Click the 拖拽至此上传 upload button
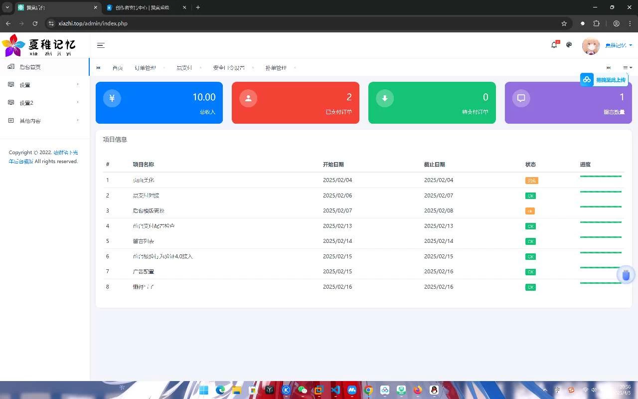 pyautogui.click(x=604, y=80)
